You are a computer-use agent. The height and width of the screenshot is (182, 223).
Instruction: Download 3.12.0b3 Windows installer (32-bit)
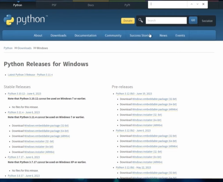pyautogui.click(x=147, y=115)
